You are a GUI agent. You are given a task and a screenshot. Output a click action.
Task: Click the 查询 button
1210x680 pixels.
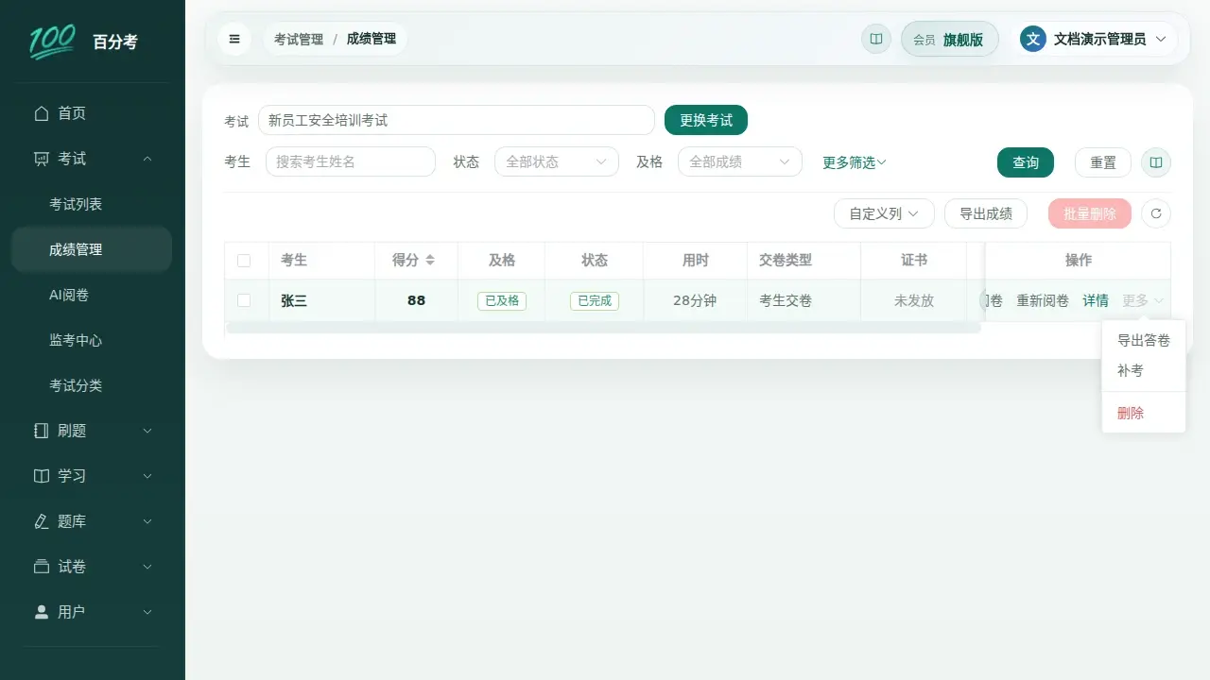[x=1026, y=162]
